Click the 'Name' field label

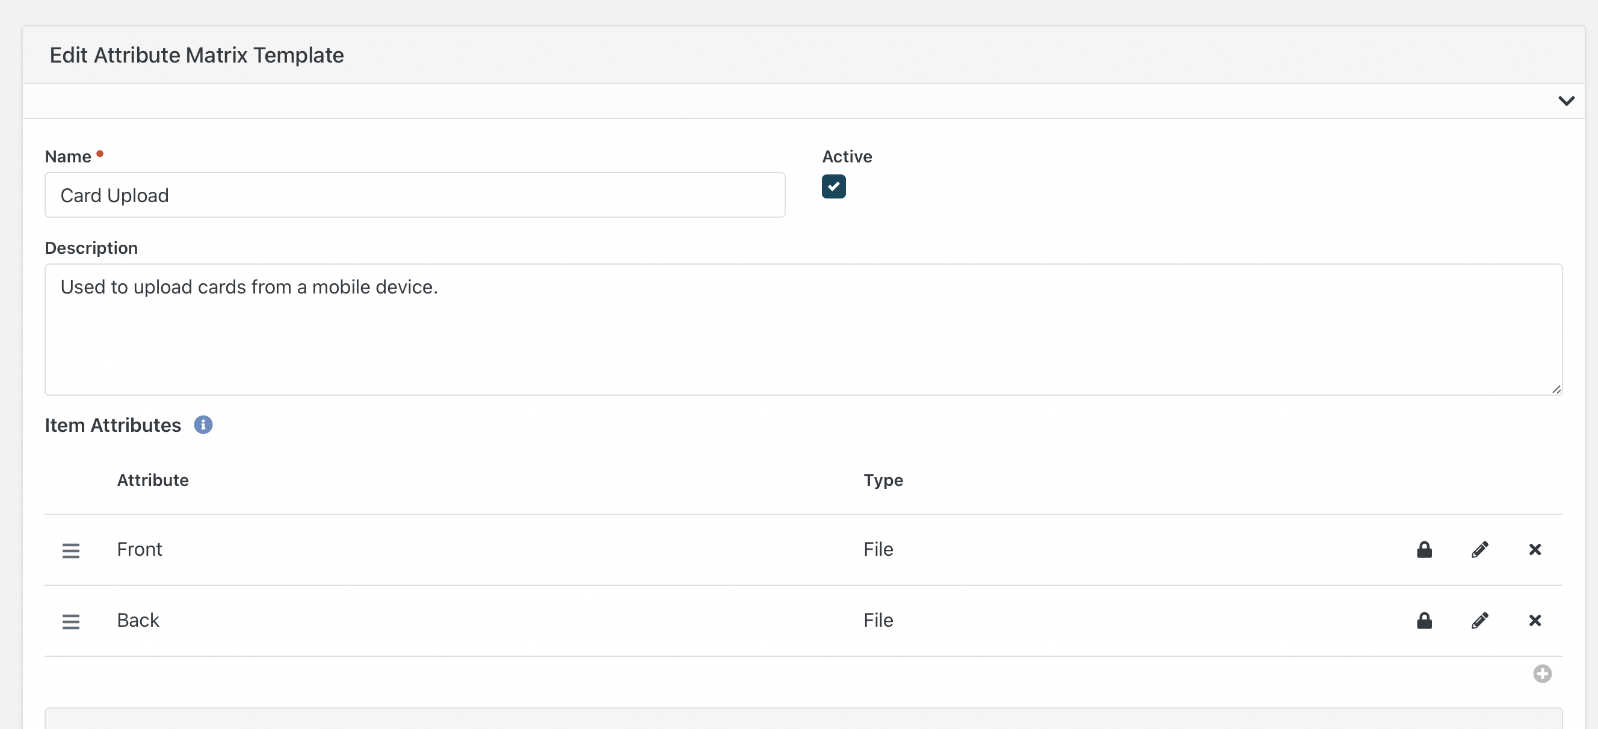(x=67, y=156)
